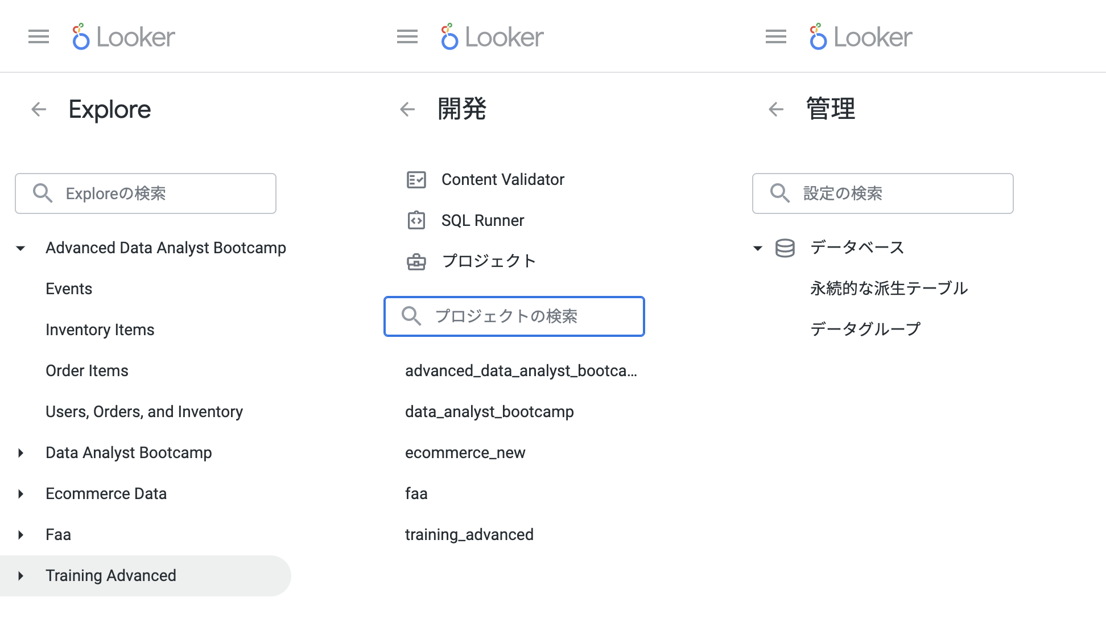Click the search magnifier in Exploreの検索

coord(43,193)
